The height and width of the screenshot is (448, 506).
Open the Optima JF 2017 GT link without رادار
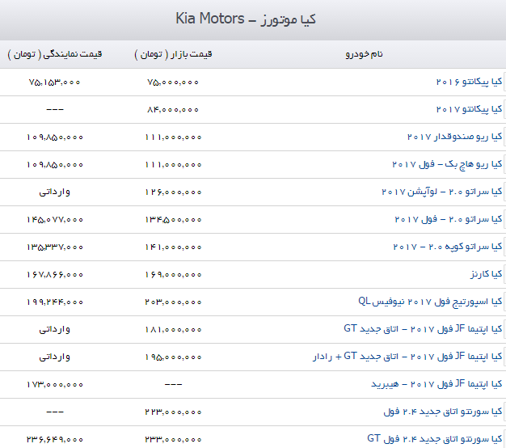(x=423, y=329)
